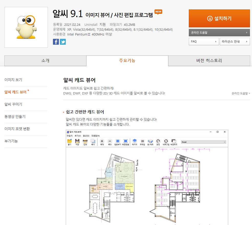The width and height of the screenshot is (252, 225).
Task: Click the registration date 2021.02.24
Action: pos(72,25)
